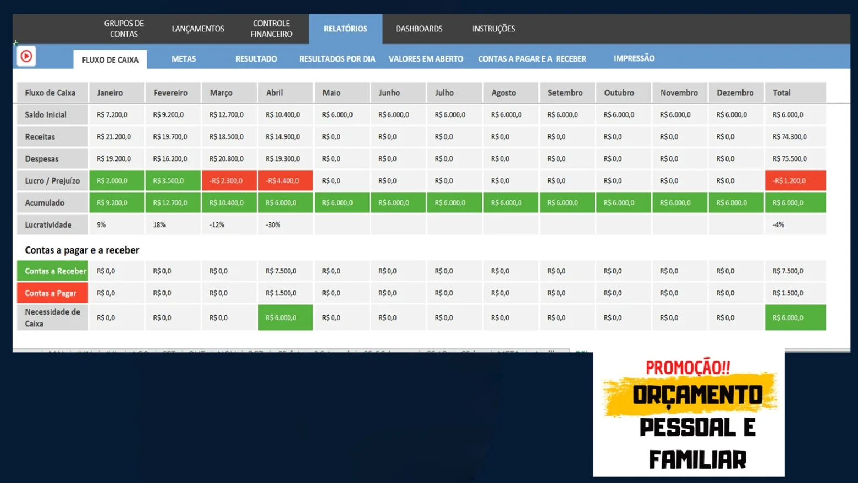Click the Orçamento Pessoal e Familiar promo banner
The height and width of the screenshot is (483, 858).
click(x=689, y=413)
